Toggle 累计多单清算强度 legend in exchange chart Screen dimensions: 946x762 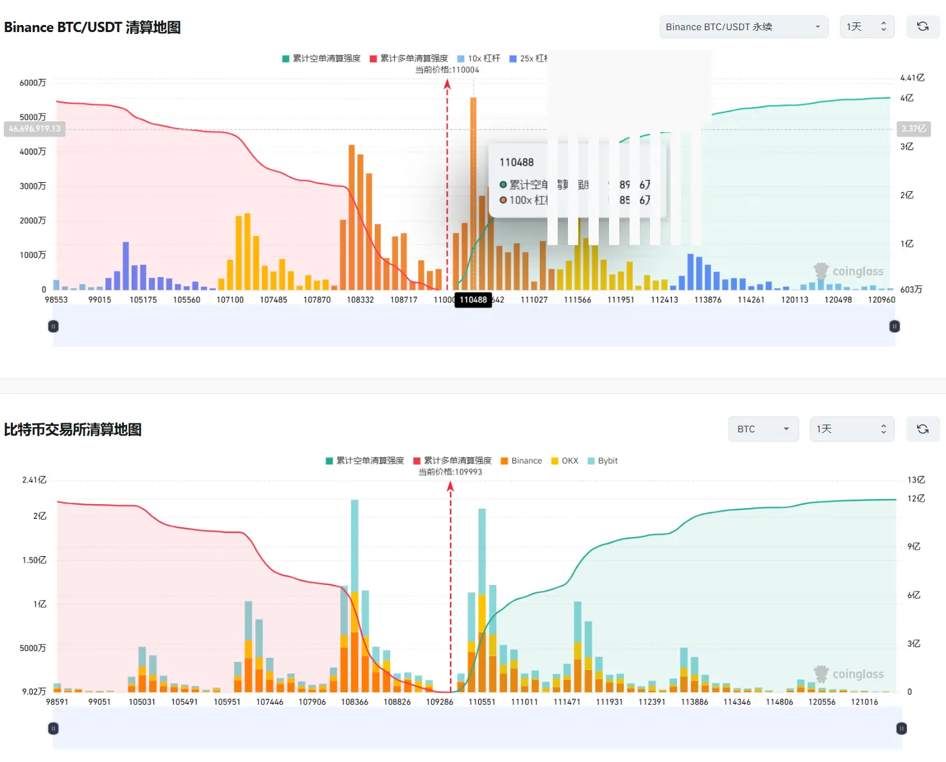(452, 461)
